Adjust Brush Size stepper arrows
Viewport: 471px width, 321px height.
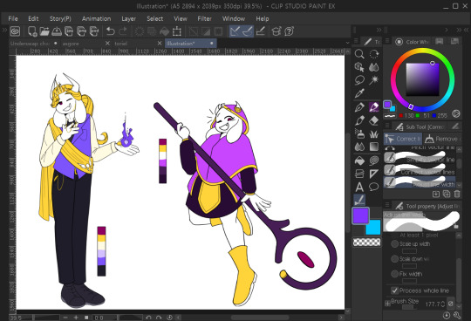(443, 304)
